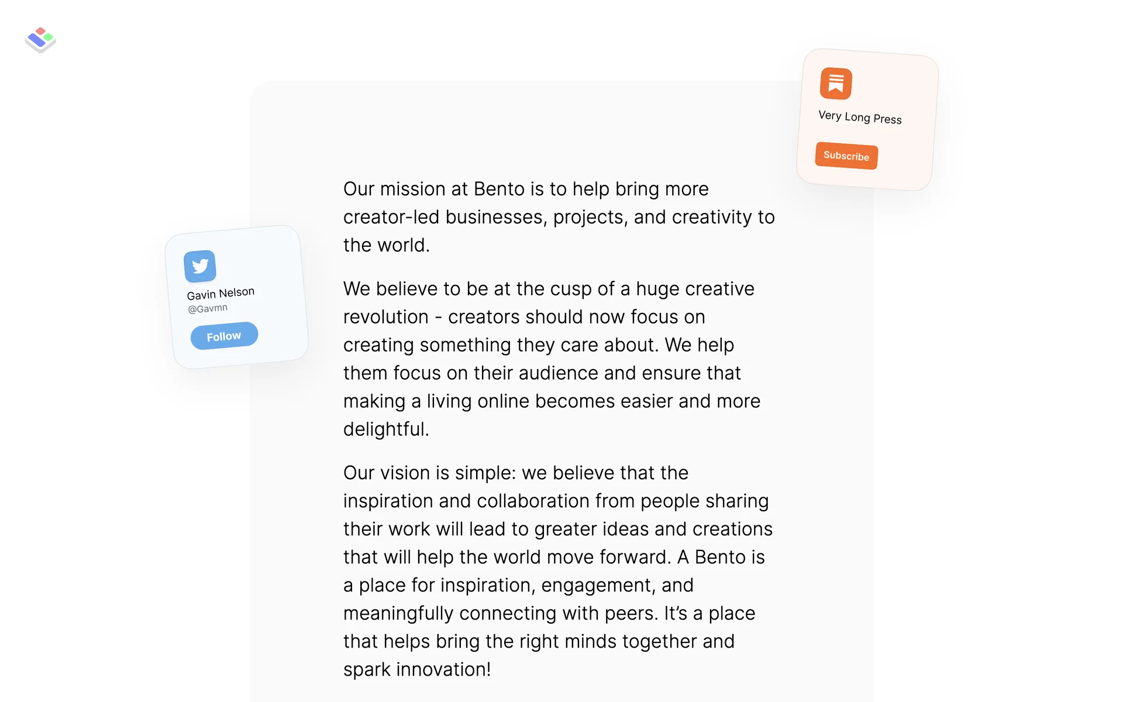Screen dimensions: 1123x702
Task: Click the "meaningfully connecting with peers" line
Action: (x=549, y=613)
